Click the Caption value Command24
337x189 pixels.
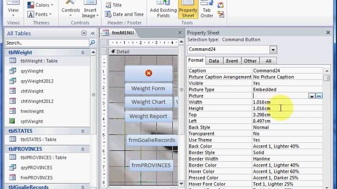[288, 70]
